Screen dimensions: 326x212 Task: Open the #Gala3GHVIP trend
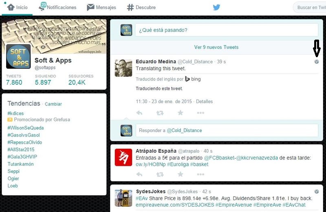coord(22,157)
